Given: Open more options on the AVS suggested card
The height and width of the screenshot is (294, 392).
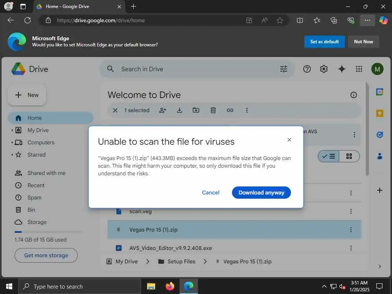Looking at the screenshot, I should click(x=354, y=135).
